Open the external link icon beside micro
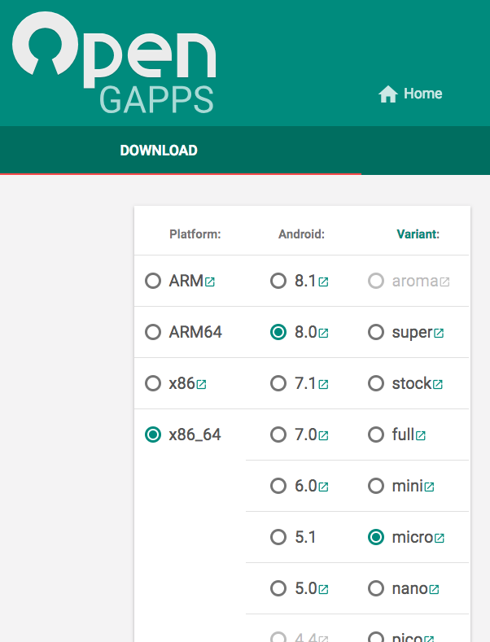This screenshot has width=490, height=642. click(x=440, y=538)
